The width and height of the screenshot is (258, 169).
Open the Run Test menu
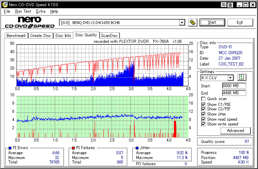[23, 11]
